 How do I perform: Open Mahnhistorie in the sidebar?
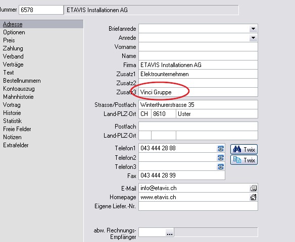[18, 97]
